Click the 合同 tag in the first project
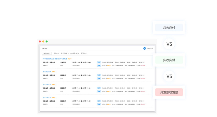 coord(99,62)
